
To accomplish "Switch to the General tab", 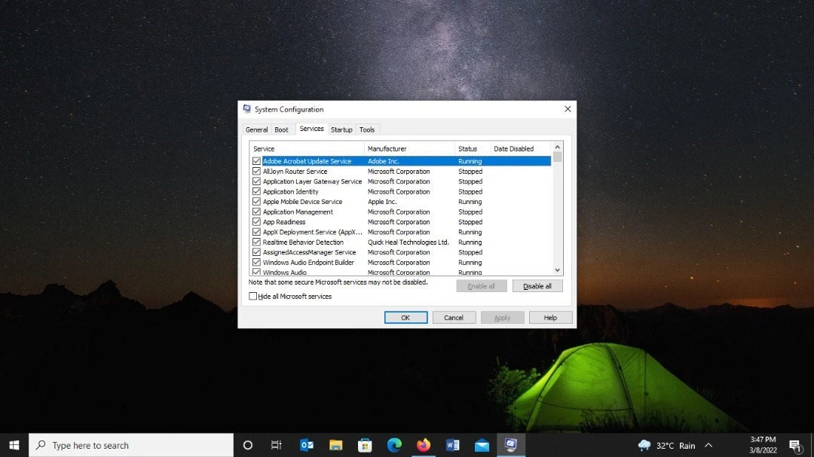I will 256,129.
